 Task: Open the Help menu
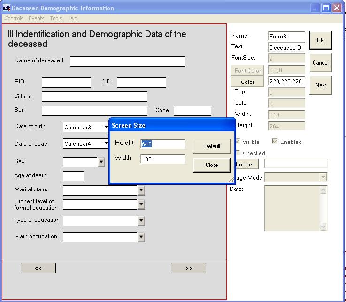click(72, 18)
